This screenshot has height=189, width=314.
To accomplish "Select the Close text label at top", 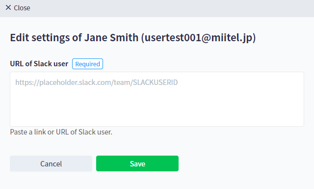I will click(22, 8).
